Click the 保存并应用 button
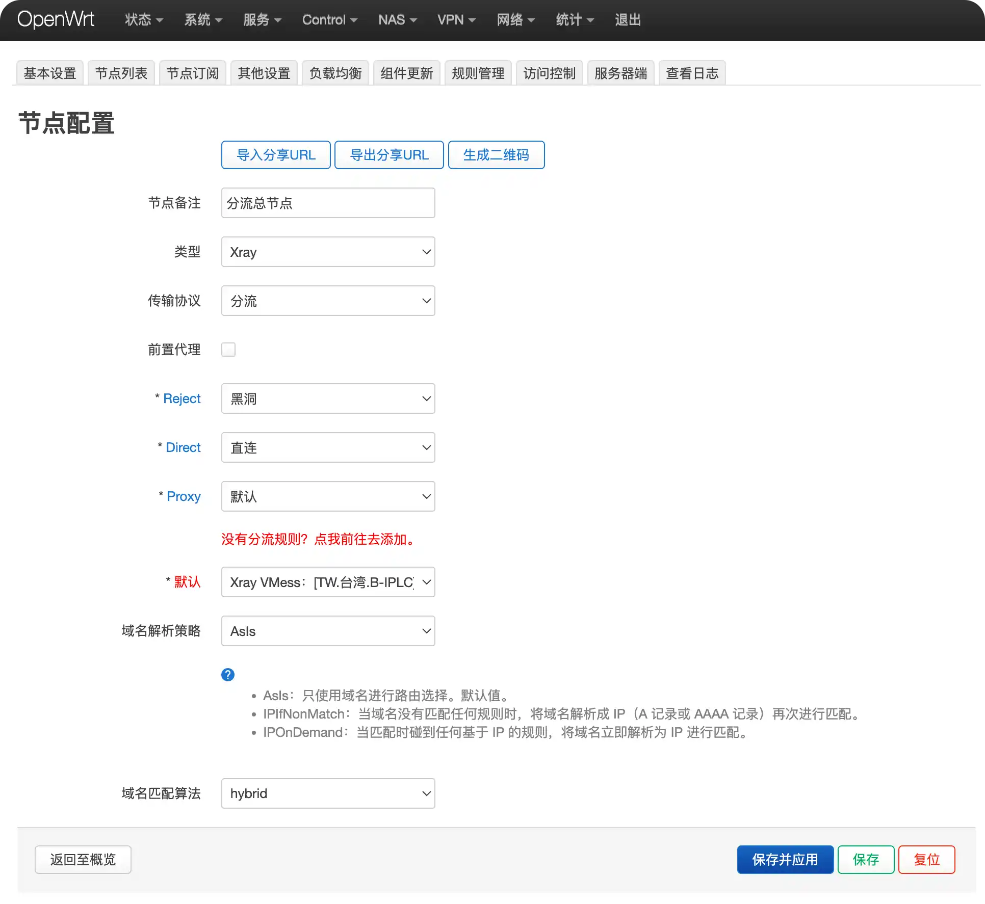The height and width of the screenshot is (904, 985). 786,860
